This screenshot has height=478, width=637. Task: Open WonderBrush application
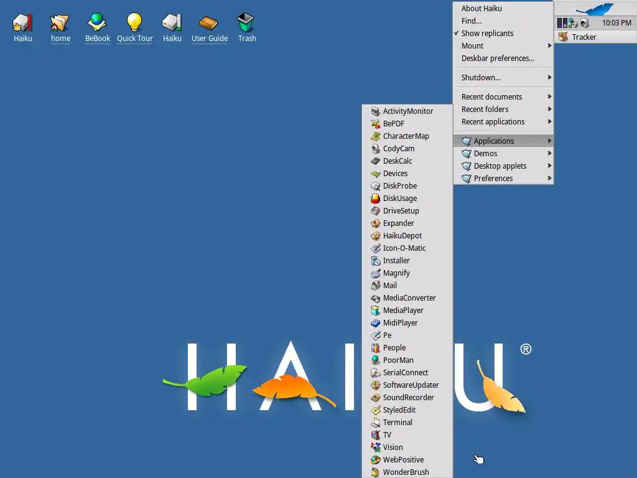pyautogui.click(x=407, y=472)
